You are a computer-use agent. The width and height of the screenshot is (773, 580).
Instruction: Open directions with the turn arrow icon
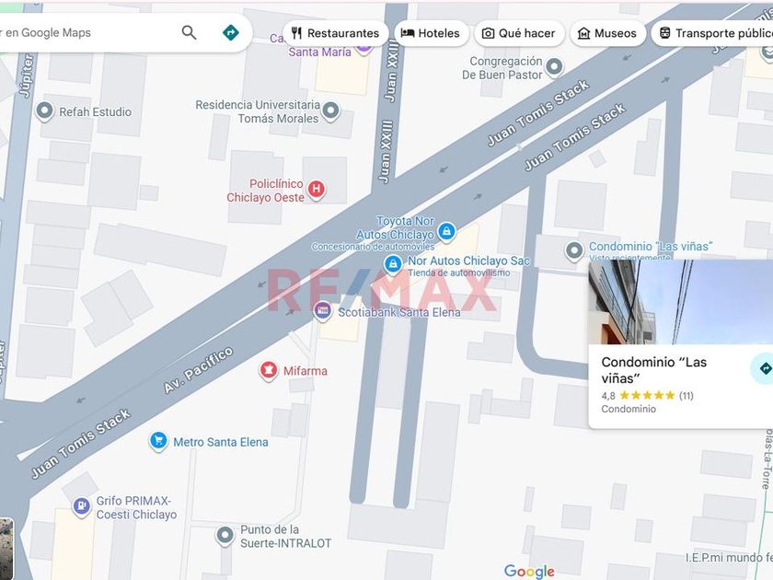pyautogui.click(x=231, y=32)
